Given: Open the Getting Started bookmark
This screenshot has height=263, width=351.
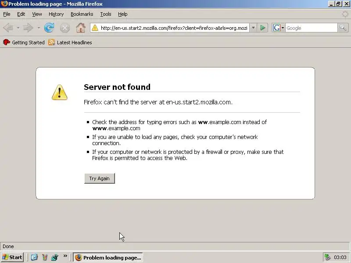Looking at the screenshot, I should coord(24,42).
